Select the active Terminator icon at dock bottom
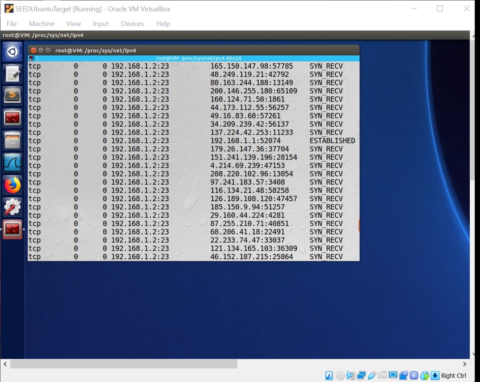 pyautogui.click(x=12, y=229)
